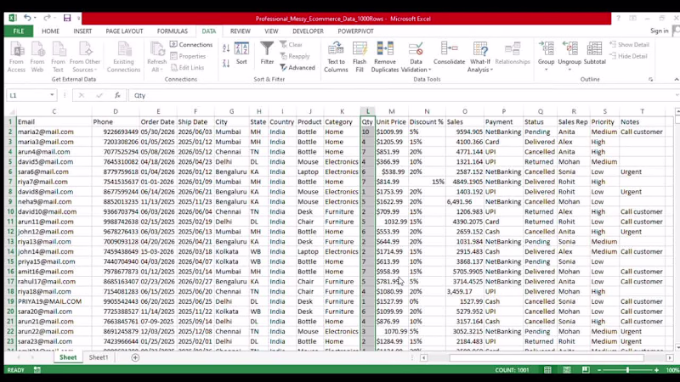The image size is (680, 382).
Task: Click the Undo arrow
Action: click(x=27, y=18)
